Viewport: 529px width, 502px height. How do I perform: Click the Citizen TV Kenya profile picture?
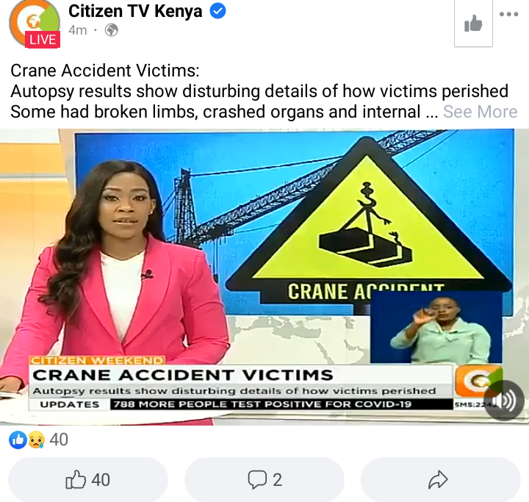coord(35,22)
